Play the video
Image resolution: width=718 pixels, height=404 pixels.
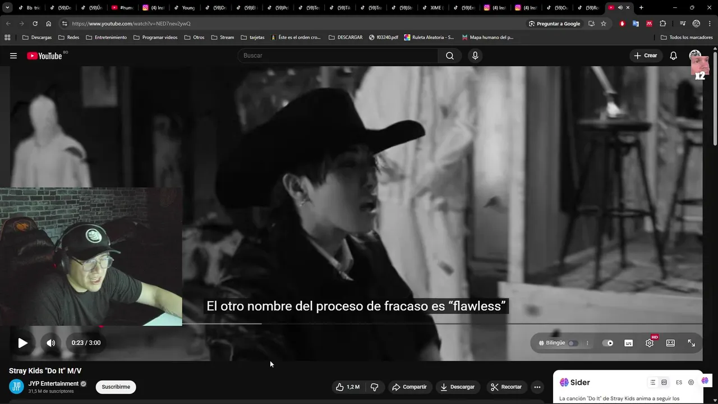click(x=22, y=343)
